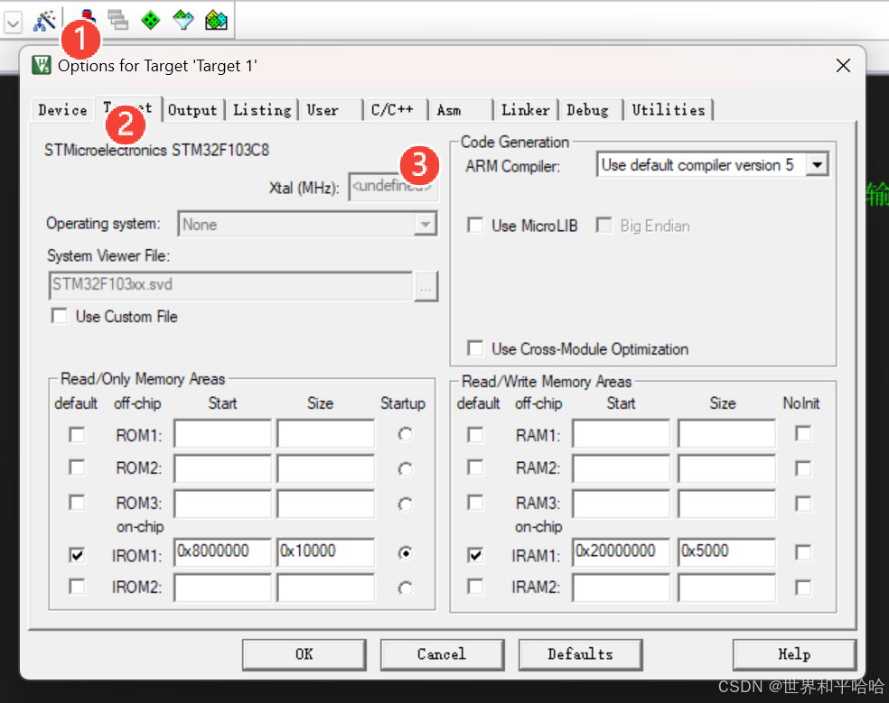The image size is (889, 703).
Task: Select IROM1 Startup radio button
Action: (405, 553)
